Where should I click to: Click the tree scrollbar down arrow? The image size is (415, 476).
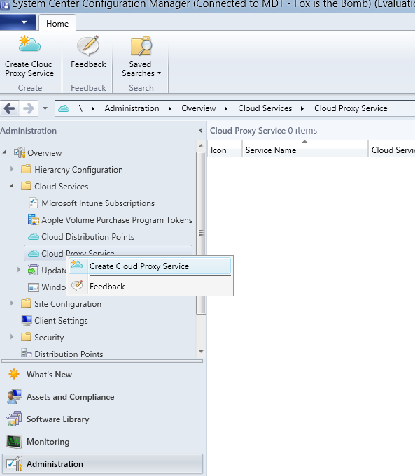(x=201, y=352)
